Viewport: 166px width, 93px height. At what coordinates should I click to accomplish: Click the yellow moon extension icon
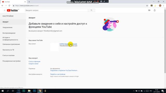click(155, 6)
